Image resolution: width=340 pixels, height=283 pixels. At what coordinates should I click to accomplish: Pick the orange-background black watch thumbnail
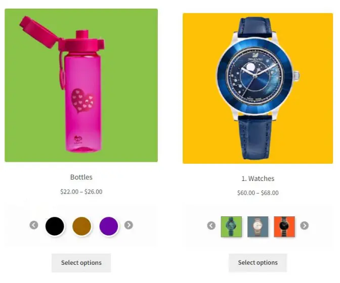click(x=284, y=226)
